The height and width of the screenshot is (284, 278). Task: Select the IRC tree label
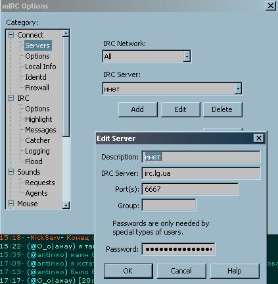pos(23,98)
